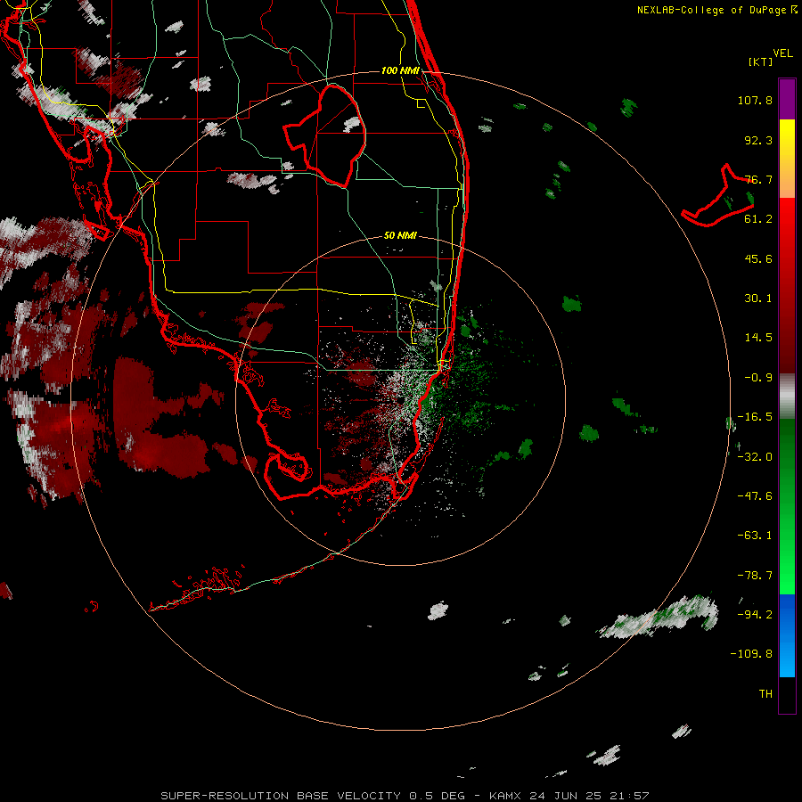Screen dimensions: 802x802
Task: Click the blue segment of velocity color bar
Action: click(x=787, y=635)
